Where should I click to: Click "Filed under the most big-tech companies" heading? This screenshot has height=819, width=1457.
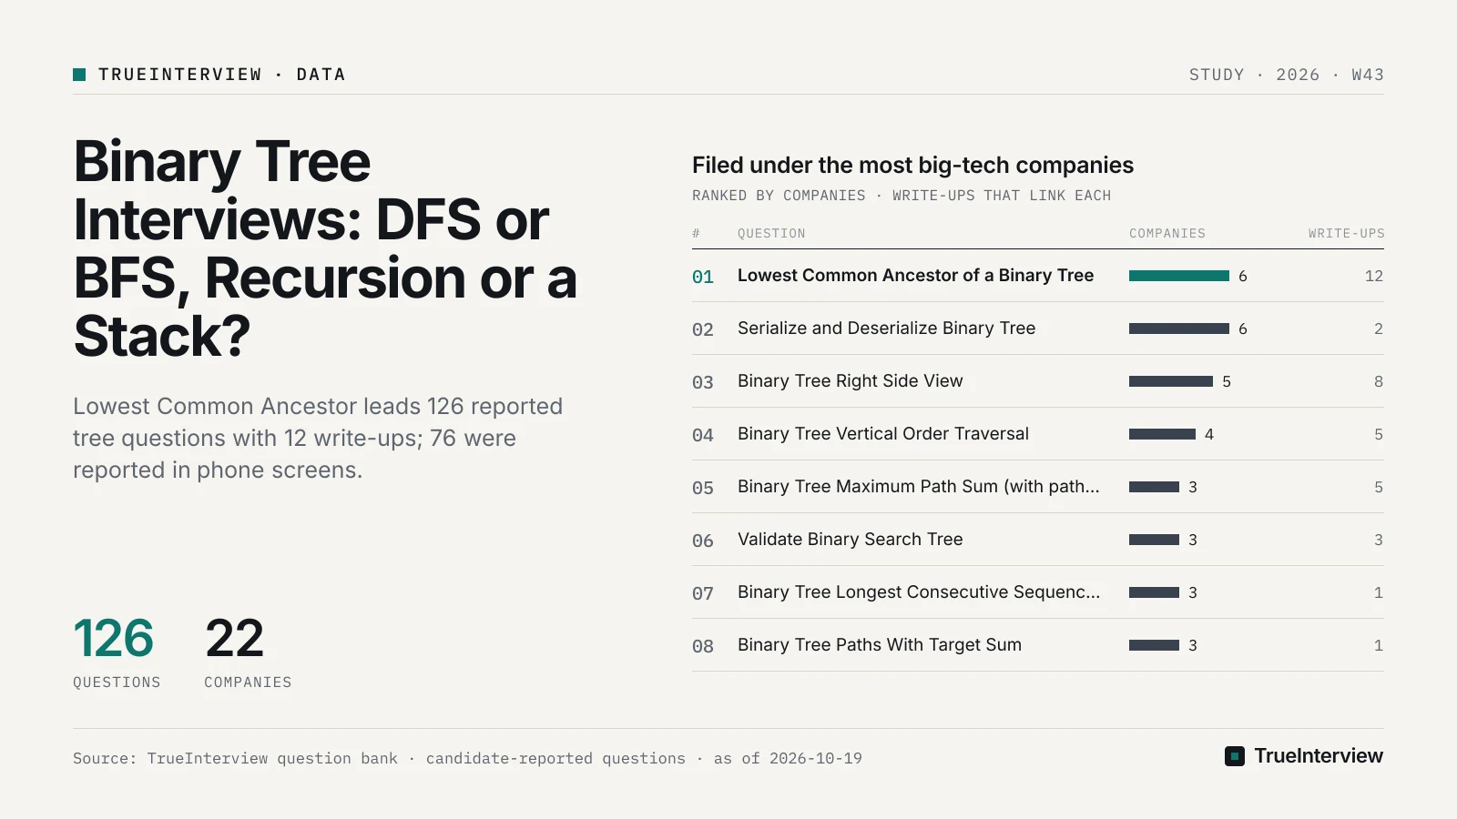[912, 165]
